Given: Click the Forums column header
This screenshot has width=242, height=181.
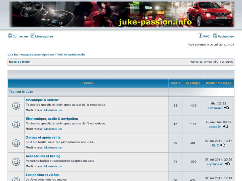Looking at the screenshot, I should (x=88, y=83).
